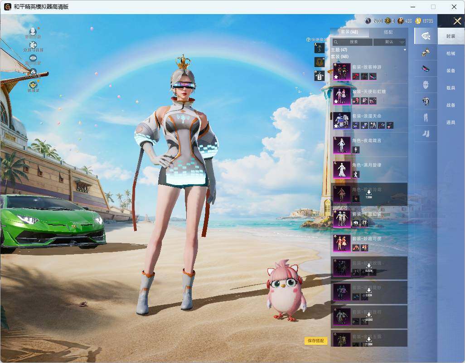The height and width of the screenshot is (363, 465).
Task: Select the 套装-天使彩虹糖 outfit thumbnail
Action: click(342, 96)
